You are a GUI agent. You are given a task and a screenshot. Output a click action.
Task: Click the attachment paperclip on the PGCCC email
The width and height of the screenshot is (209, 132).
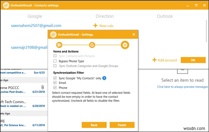point(42,87)
